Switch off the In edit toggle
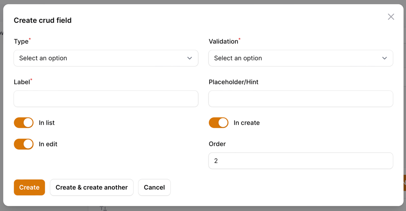The image size is (406, 211). pyautogui.click(x=24, y=144)
